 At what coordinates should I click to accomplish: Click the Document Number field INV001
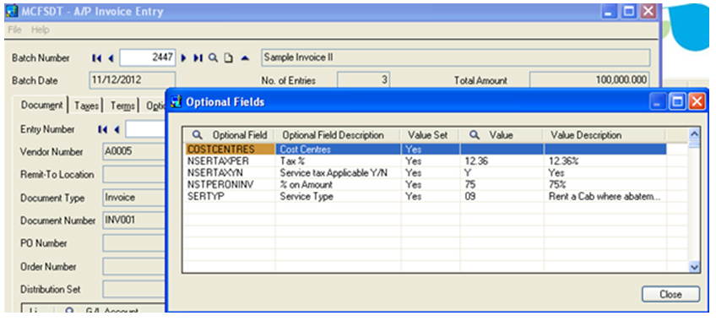click(133, 220)
